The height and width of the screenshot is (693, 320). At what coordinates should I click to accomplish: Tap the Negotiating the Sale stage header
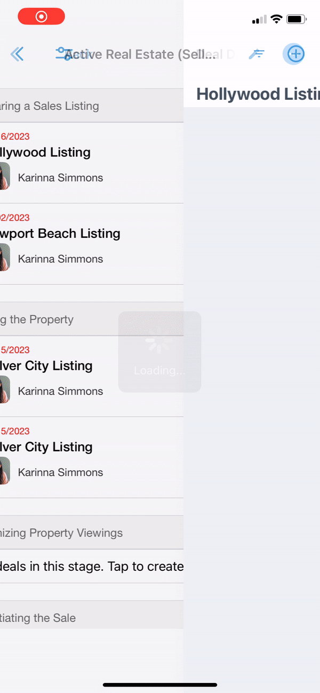pos(38,618)
